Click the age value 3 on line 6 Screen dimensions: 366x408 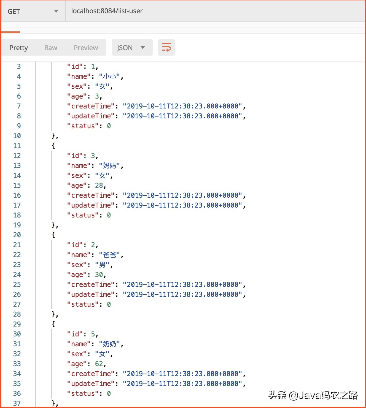click(97, 96)
